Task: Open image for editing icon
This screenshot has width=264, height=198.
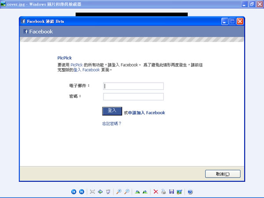Action: pyautogui.click(x=180, y=191)
